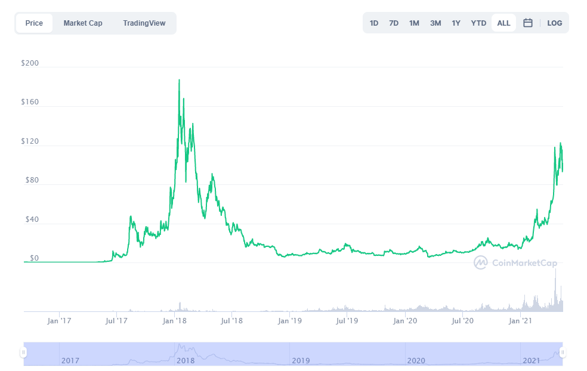Image resolution: width=587 pixels, height=371 pixels.
Task: Click the Jan '17 axis label
Action: (x=59, y=321)
